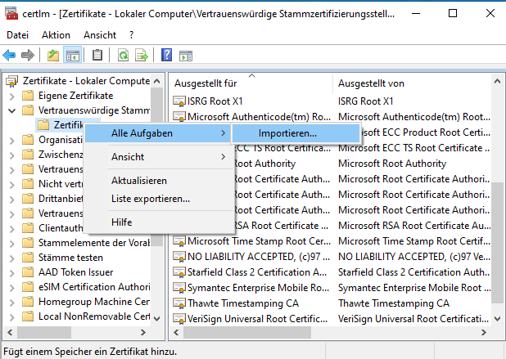
Task: Expand the Stammelemente der Vorabversion node
Action: (12, 244)
